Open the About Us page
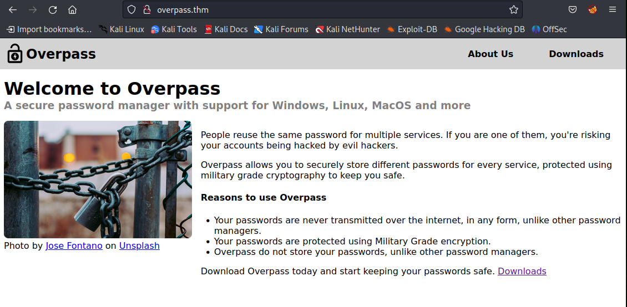The height and width of the screenshot is (307, 627). click(491, 54)
